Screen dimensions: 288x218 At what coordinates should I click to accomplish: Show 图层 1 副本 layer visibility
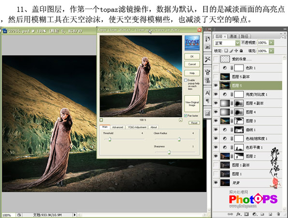(216, 165)
